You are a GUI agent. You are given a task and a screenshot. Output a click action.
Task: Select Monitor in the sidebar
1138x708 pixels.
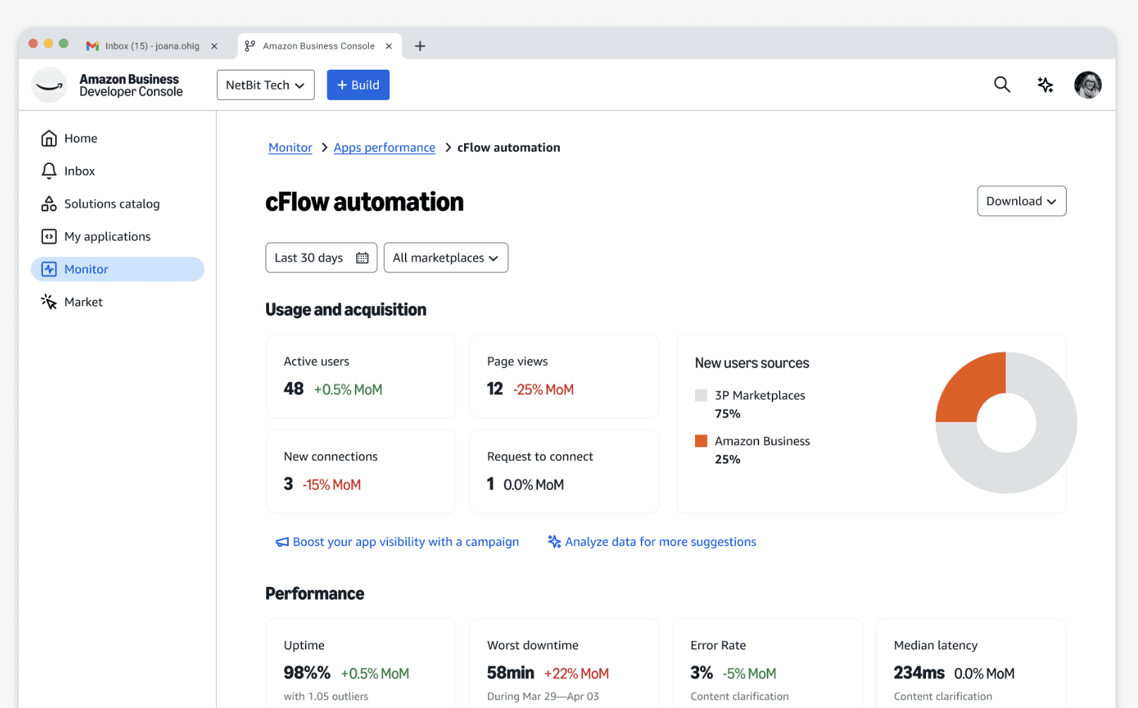(x=118, y=269)
